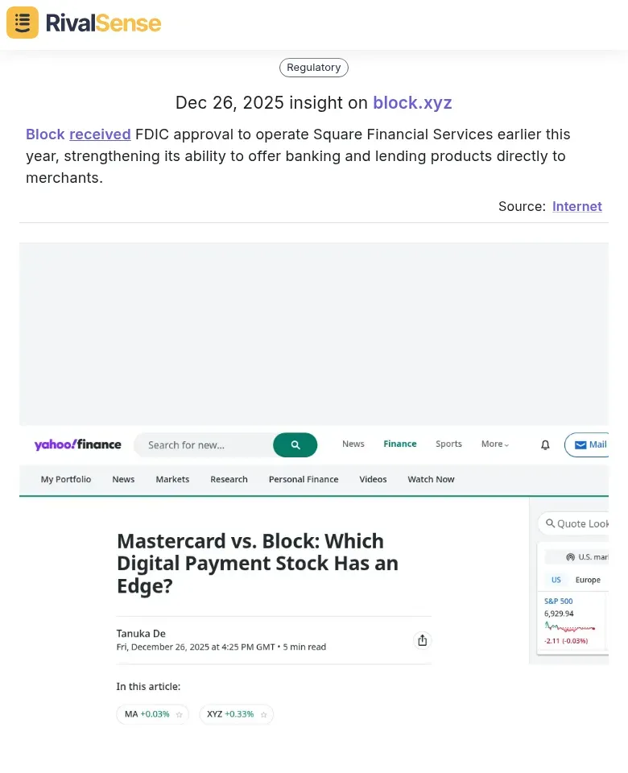Viewport: 628px width, 773px height.
Task: Click the green search magnifier in Yahoo header
Action: pos(295,444)
